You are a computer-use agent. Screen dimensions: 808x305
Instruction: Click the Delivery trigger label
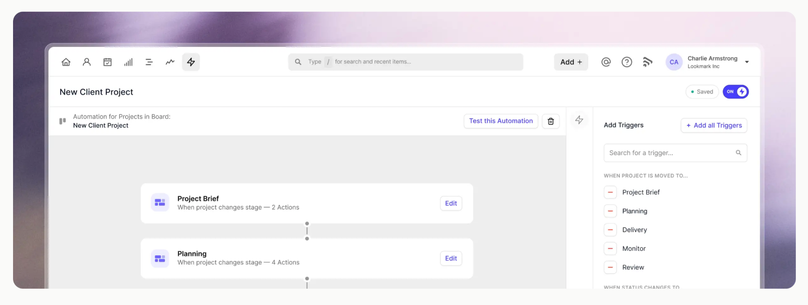tap(635, 230)
